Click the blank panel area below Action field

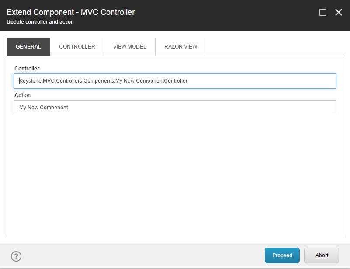point(175,175)
